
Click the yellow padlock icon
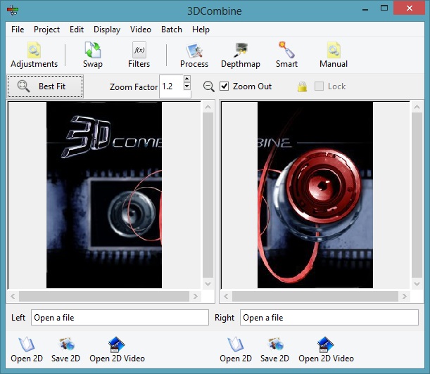pyautogui.click(x=302, y=86)
